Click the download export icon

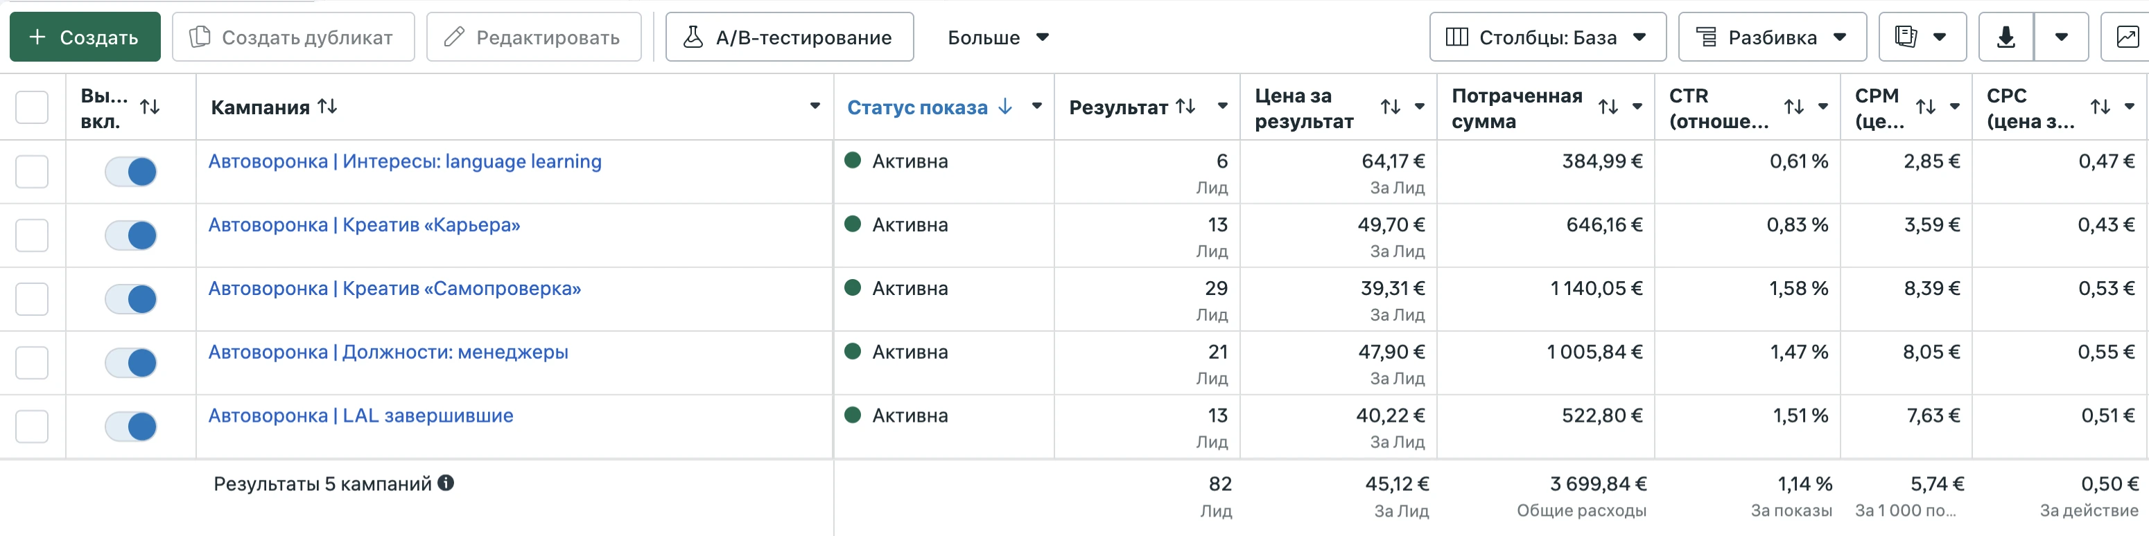pos(2006,37)
